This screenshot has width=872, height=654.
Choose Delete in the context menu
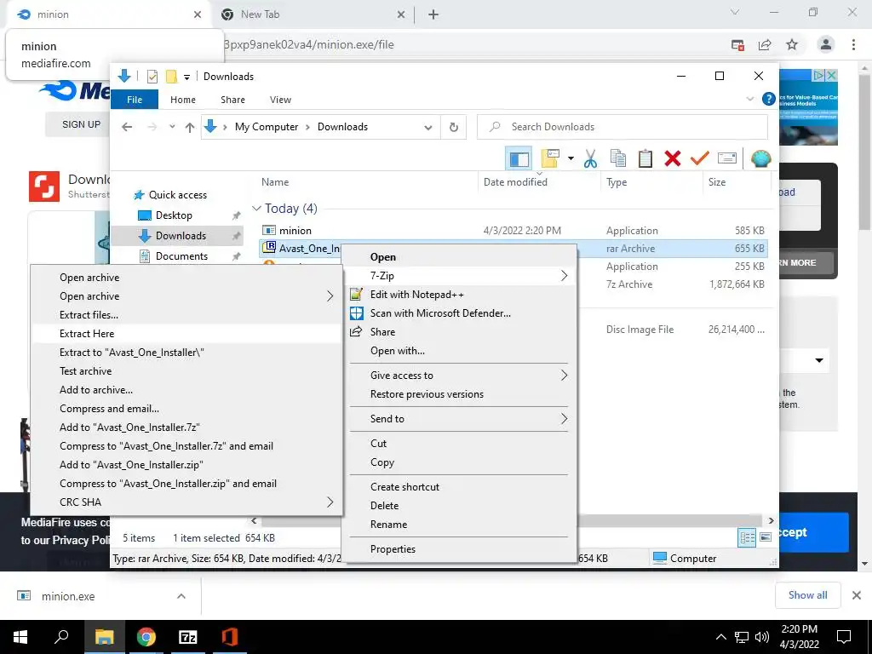(459, 506)
